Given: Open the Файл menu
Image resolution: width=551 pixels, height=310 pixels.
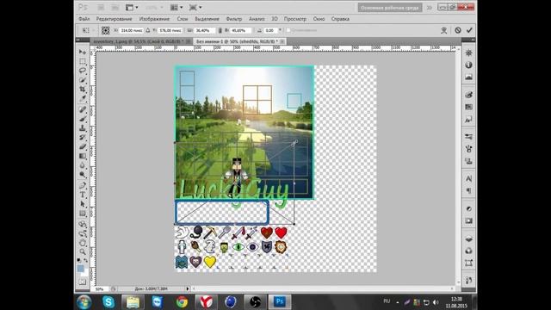Looking at the screenshot, I should [84, 19].
